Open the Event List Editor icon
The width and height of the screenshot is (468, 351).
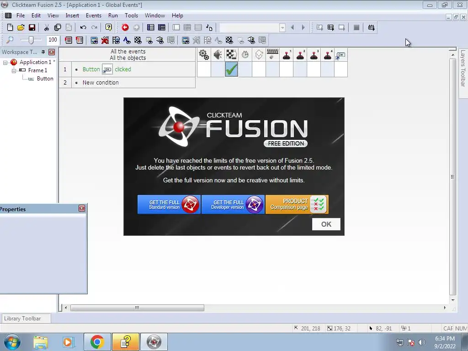pyautogui.click(x=198, y=27)
